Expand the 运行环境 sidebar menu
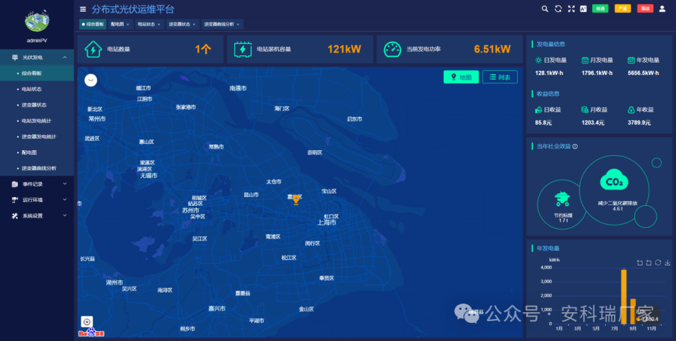Image resolution: width=676 pixels, height=341 pixels. [x=37, y=200]
